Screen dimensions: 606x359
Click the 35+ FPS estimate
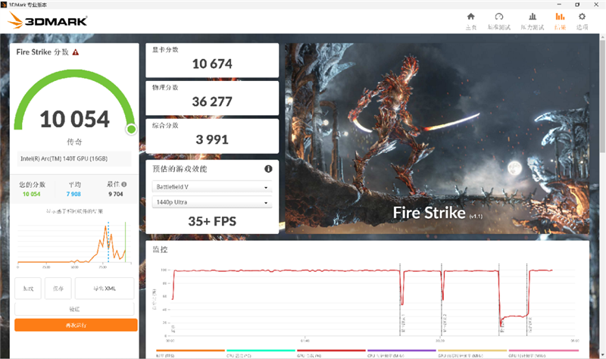pos(212,221)
